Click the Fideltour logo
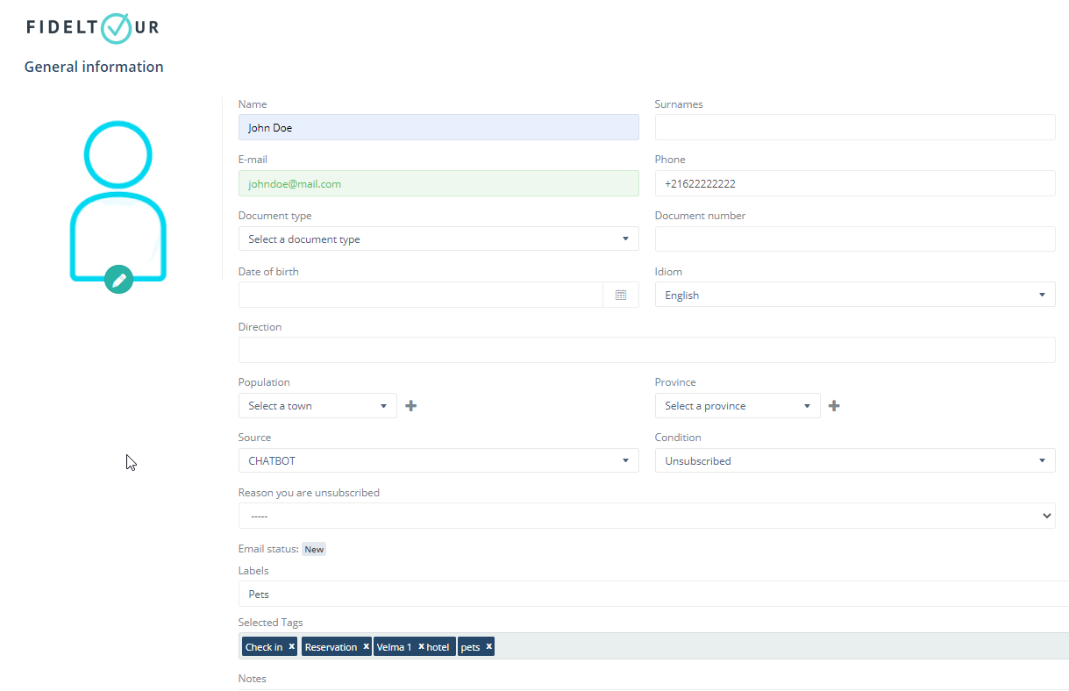 coord(93,27)
